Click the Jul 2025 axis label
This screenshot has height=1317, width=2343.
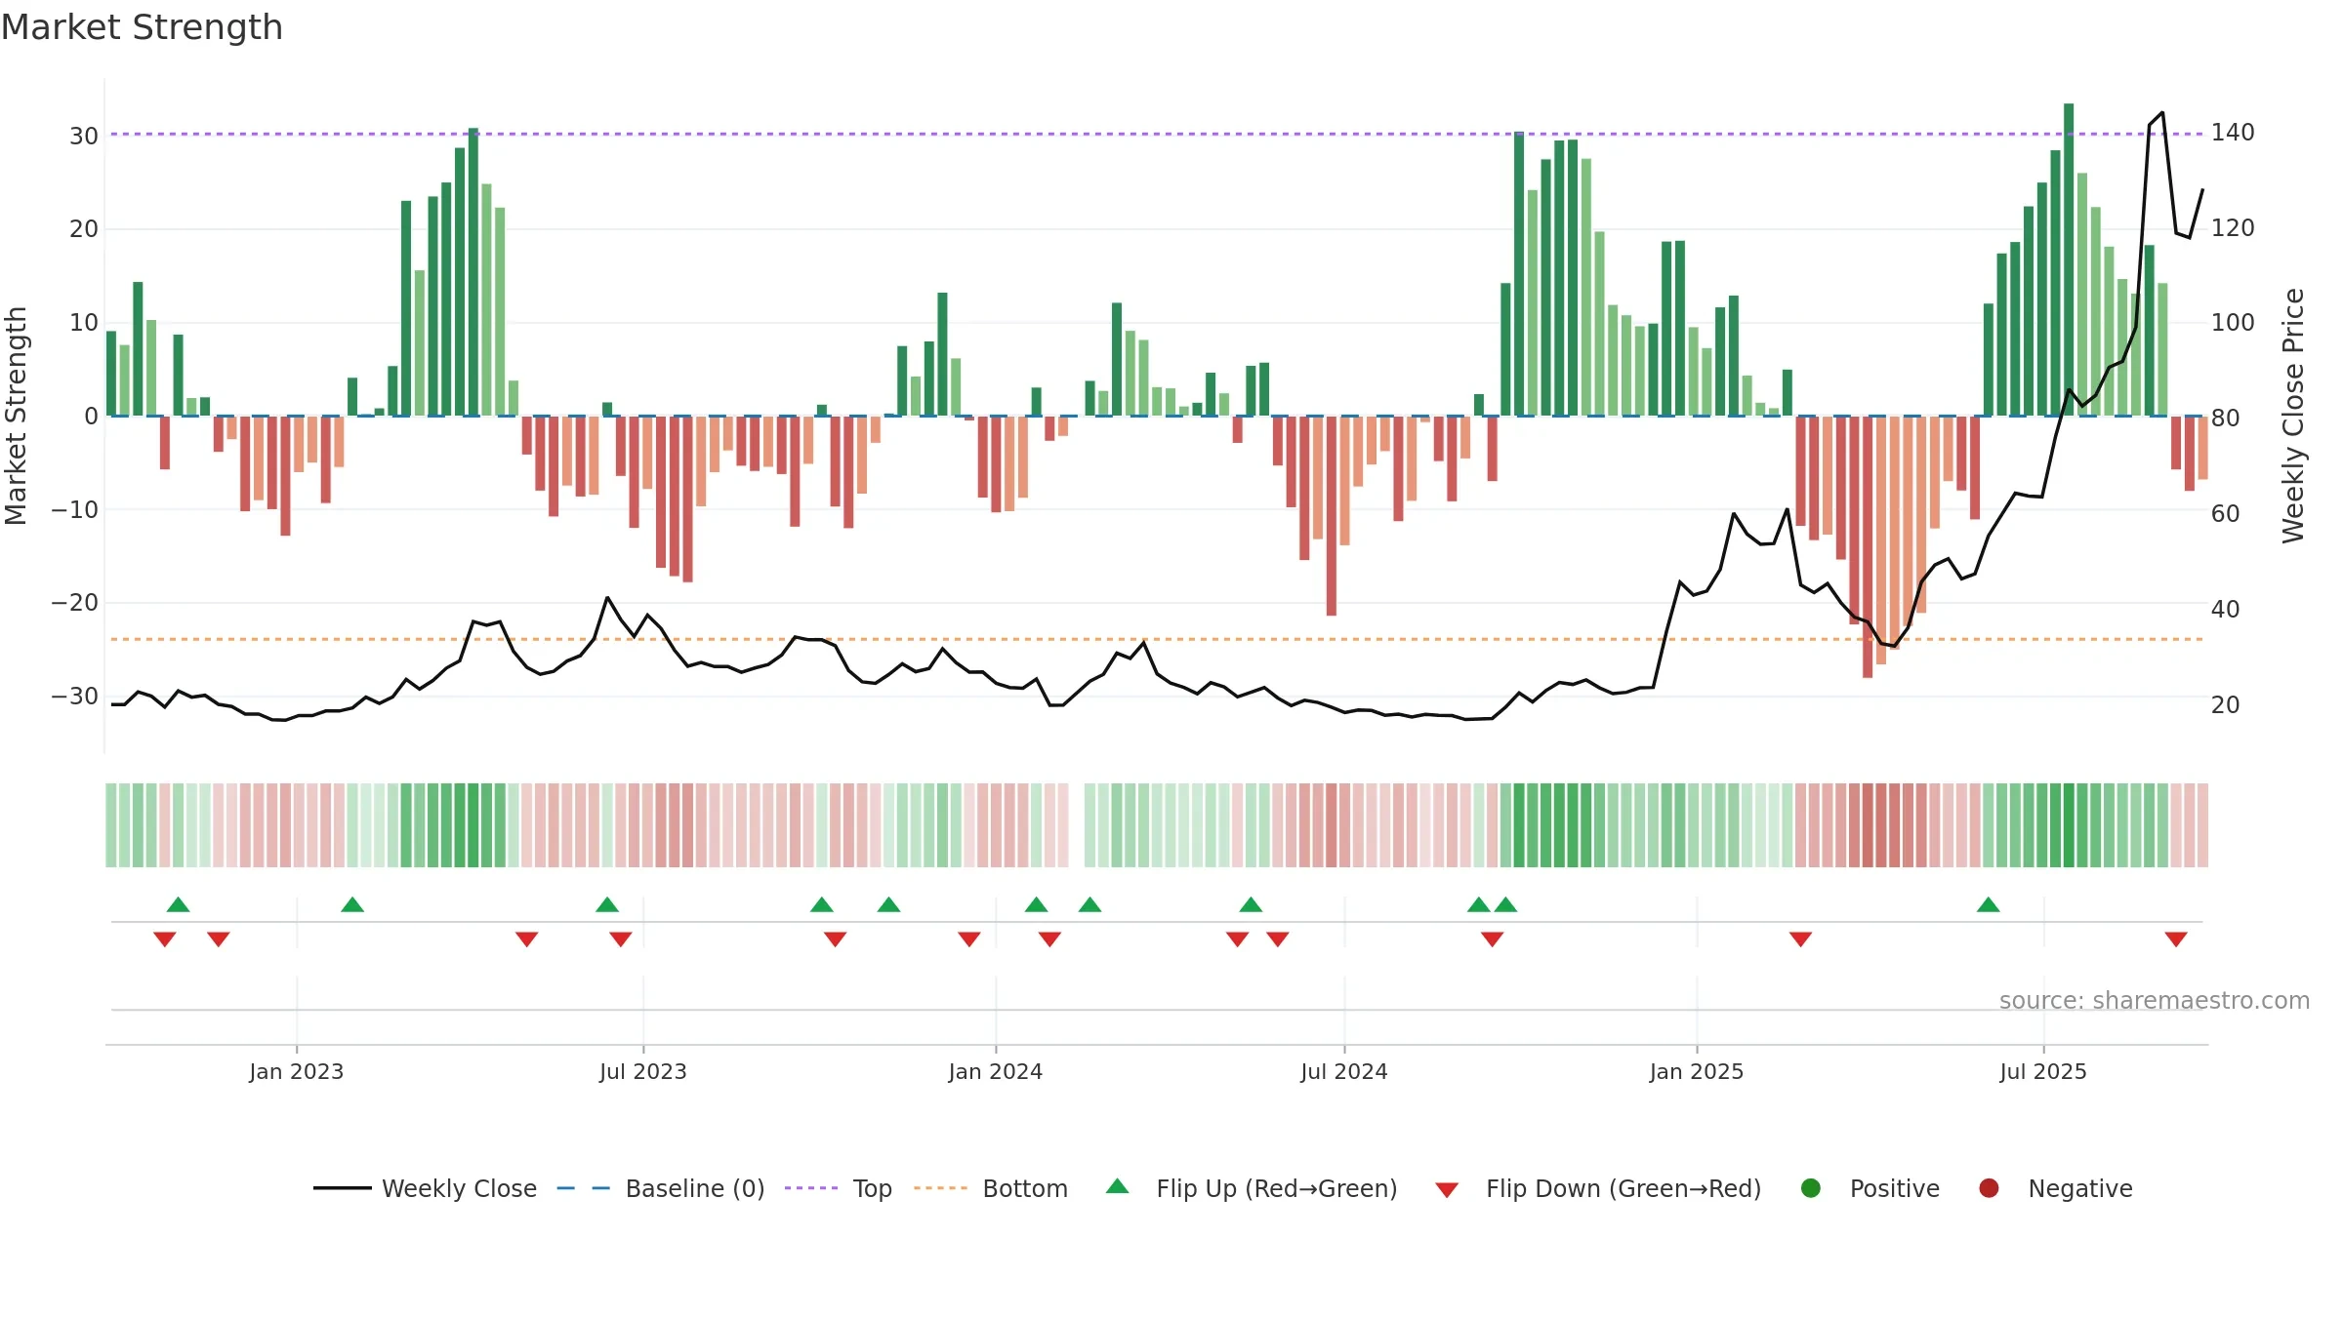click(x=2043, y=1071)
